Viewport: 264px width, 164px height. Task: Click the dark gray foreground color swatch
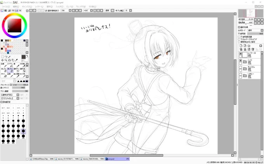click(23, 57)
